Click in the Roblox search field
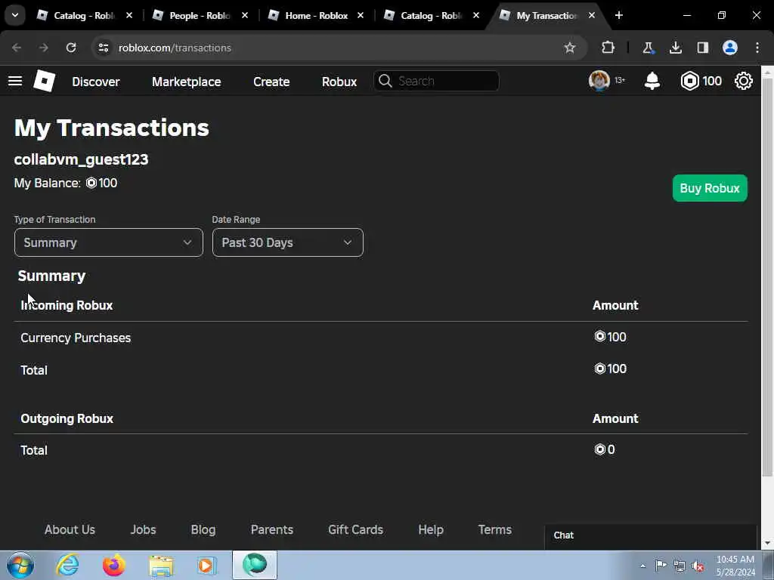This screenshot has width=774, height=580. (x=436, y=81)
